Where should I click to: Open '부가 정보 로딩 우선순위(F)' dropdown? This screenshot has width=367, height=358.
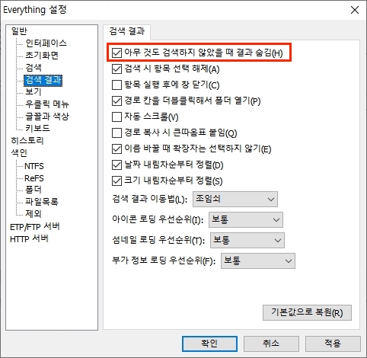tap(258, 261)
